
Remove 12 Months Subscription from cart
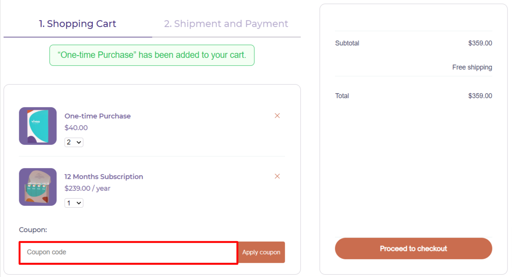(x=277, y=177)
